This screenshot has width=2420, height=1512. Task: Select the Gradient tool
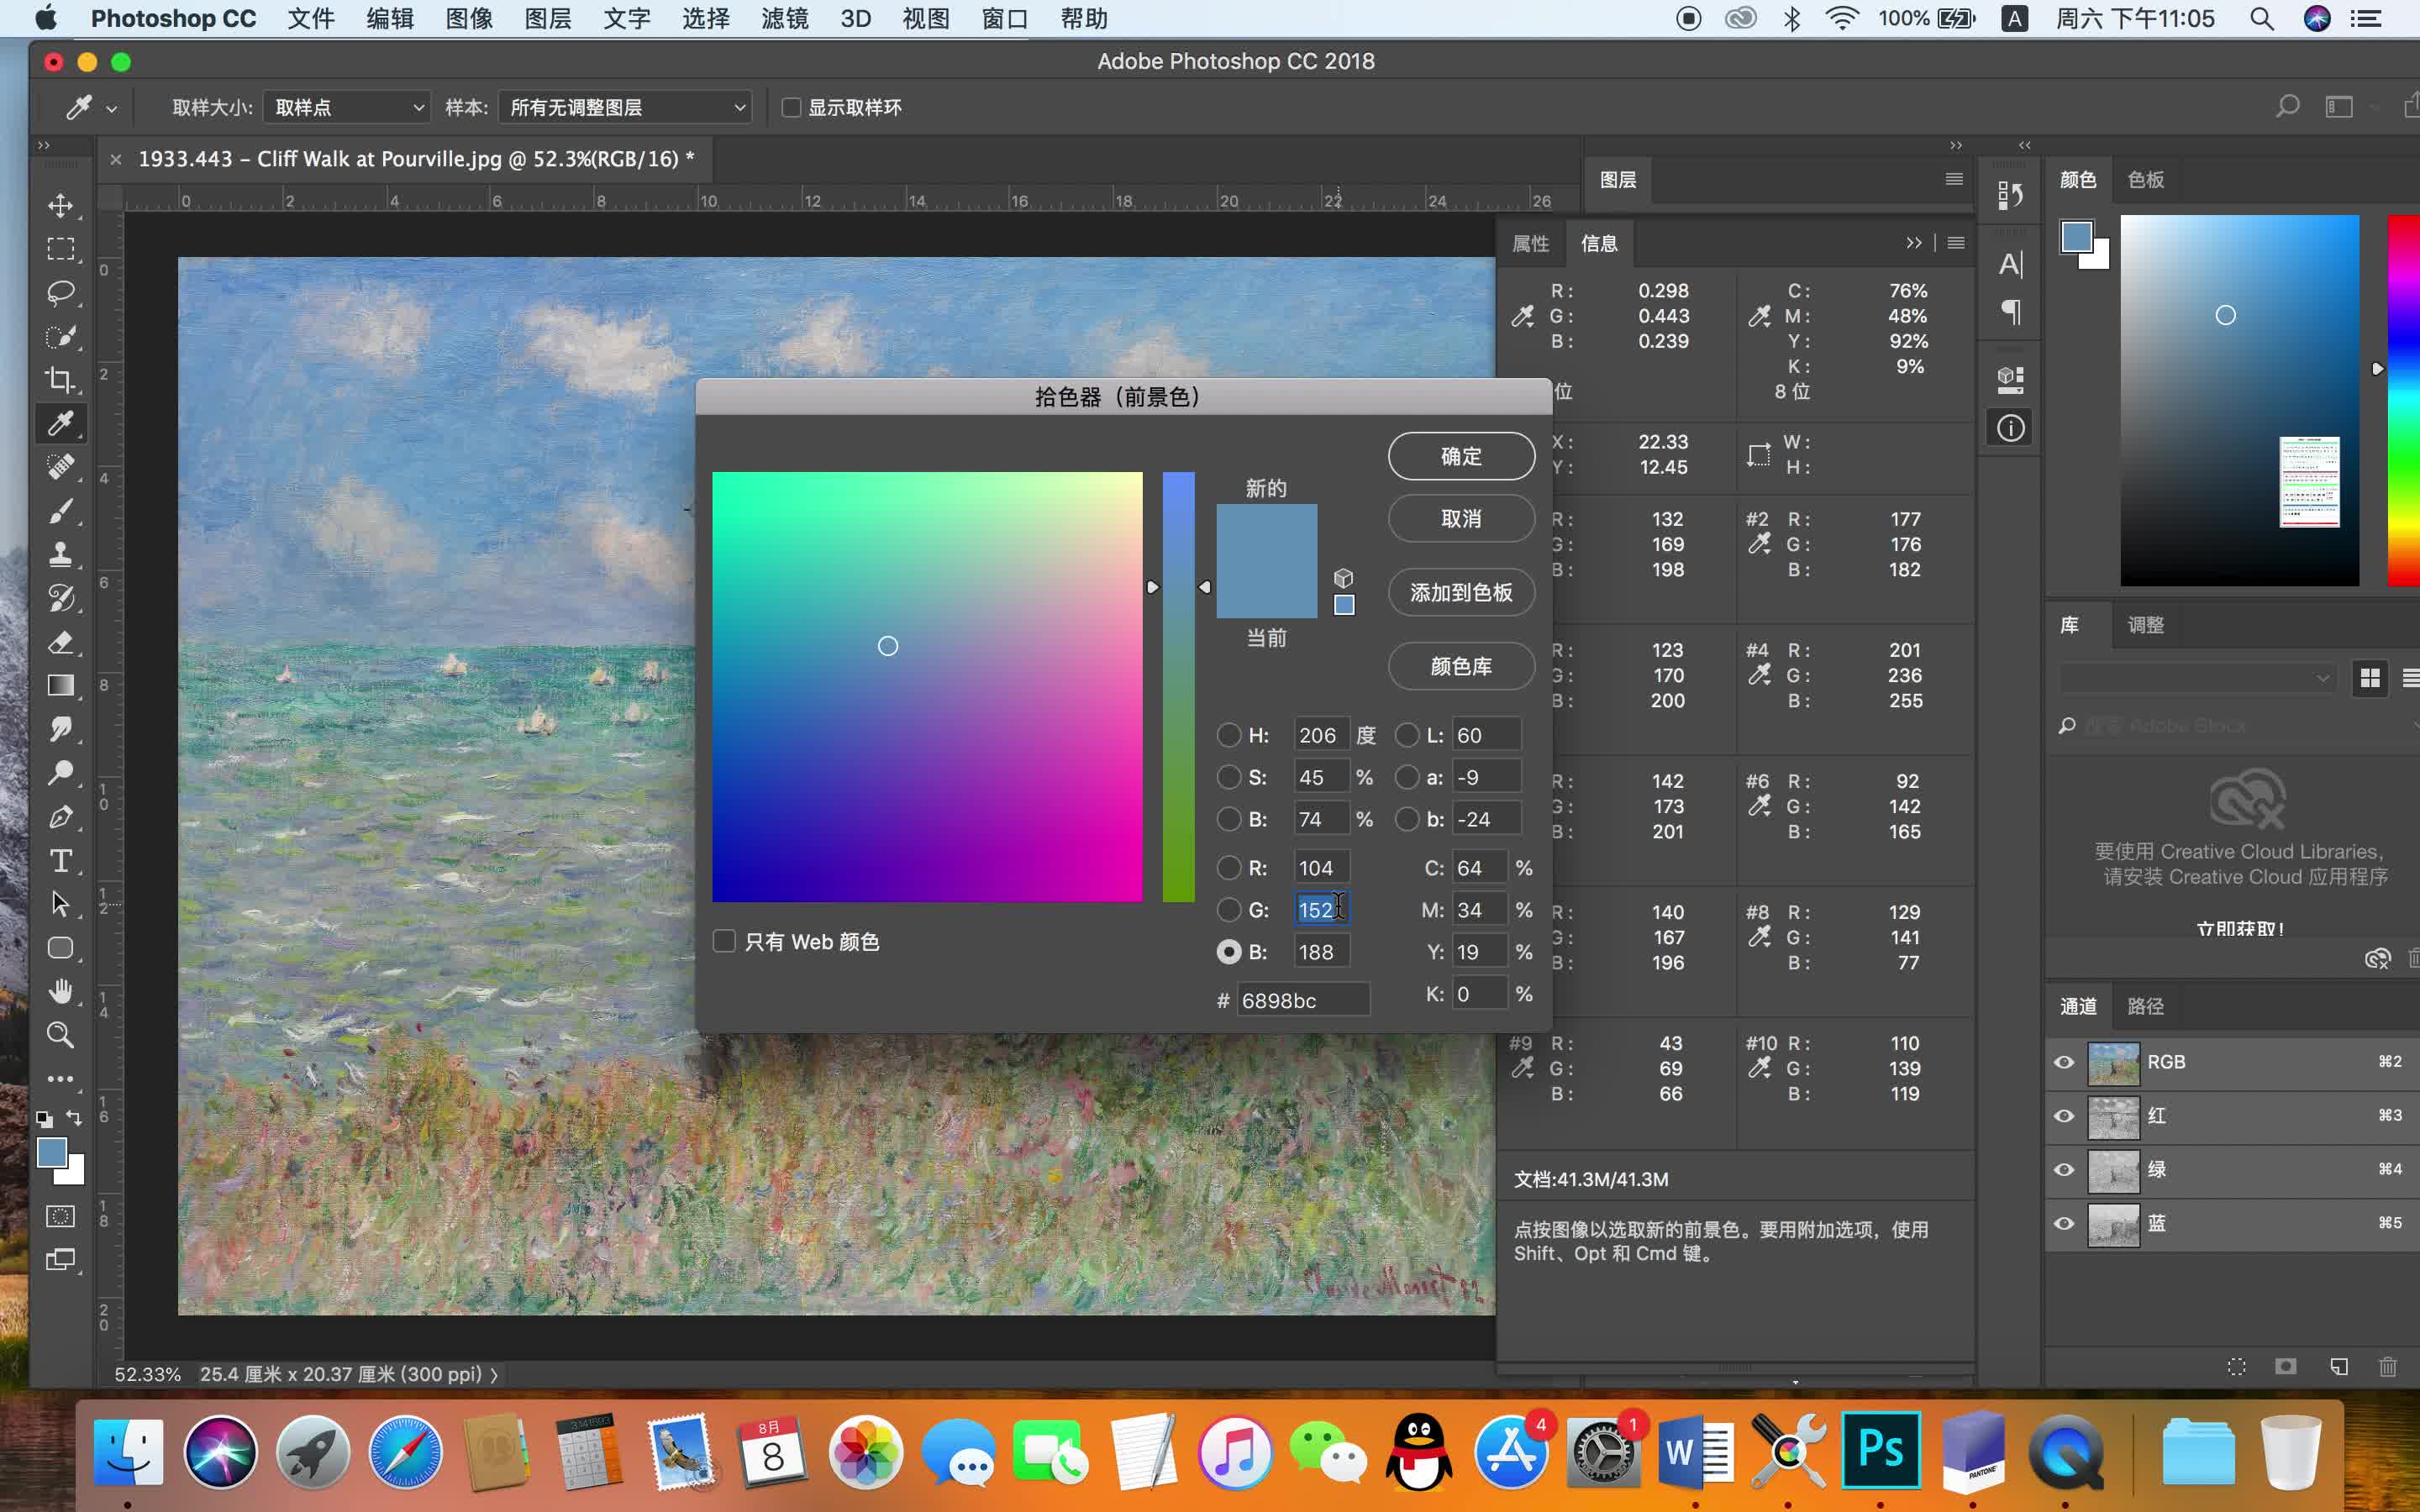pos(60,685)
